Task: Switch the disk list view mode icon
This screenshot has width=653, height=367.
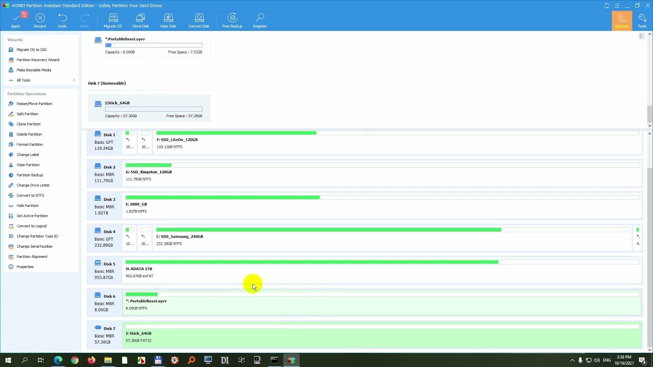Action: point(642,36)
